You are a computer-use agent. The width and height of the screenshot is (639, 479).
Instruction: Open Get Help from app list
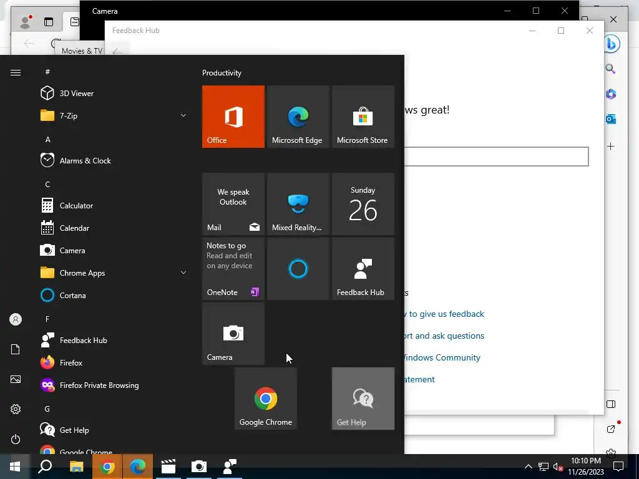(x=114, y=430)
